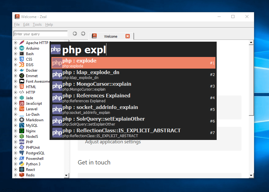This screenshot has height=192, width=269.
Task: Click the D3JS docset icon
Action: pyautogui.click(x=22, y=65)
